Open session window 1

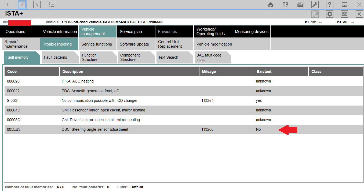(7, 5)
